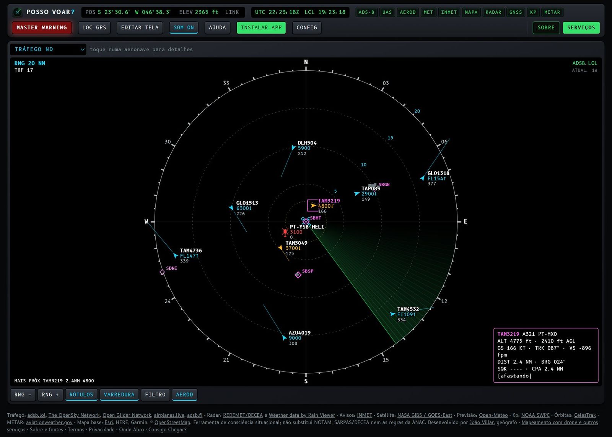Click the TAM3049 orange aircraft icon
This screenshot has width=612, height=437.
pos(280,248)
